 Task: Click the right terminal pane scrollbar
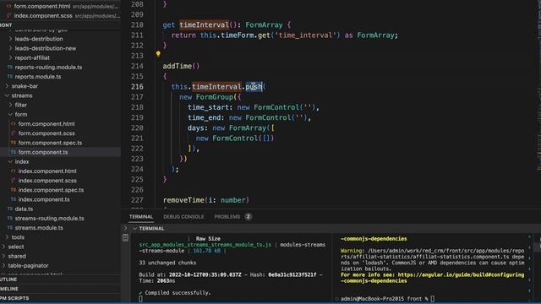click(x=530, y=265)
